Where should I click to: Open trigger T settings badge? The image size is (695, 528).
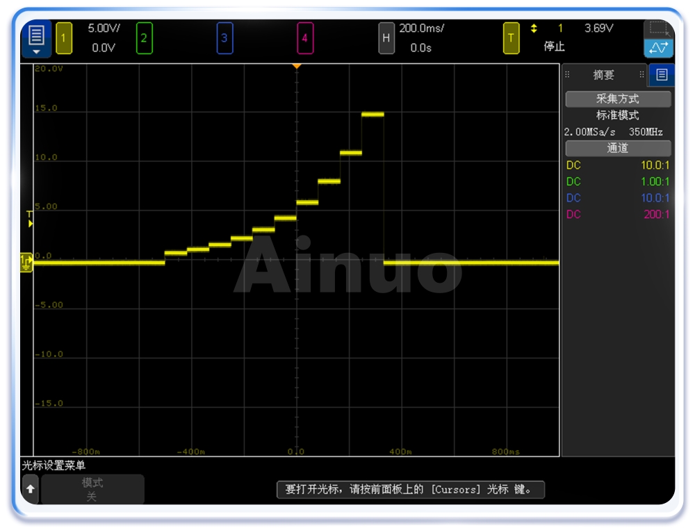(x=511, y=38)
